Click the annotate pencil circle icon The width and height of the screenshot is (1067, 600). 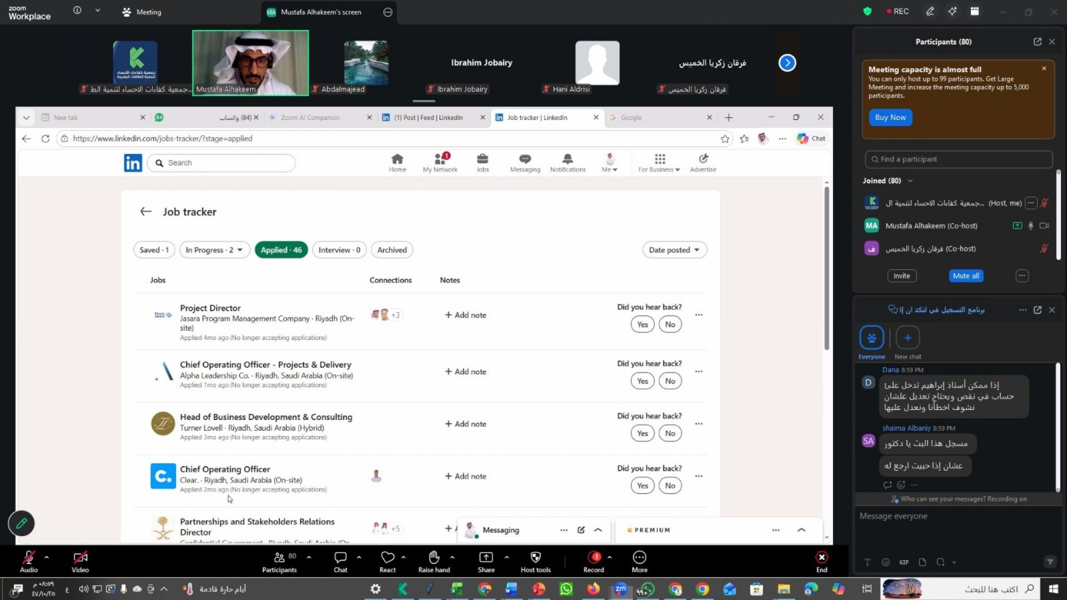pyautogui.click(x=21, y=523)
